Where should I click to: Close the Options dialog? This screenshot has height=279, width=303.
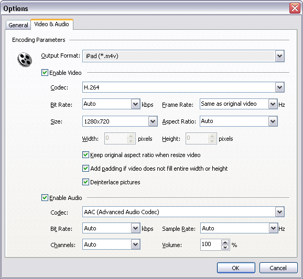tap(295, 8)
